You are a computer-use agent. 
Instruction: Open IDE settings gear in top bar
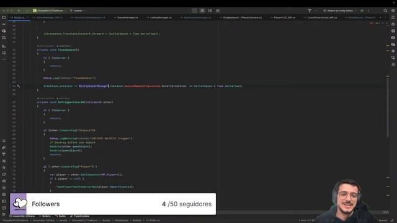[x=393, y=11]
